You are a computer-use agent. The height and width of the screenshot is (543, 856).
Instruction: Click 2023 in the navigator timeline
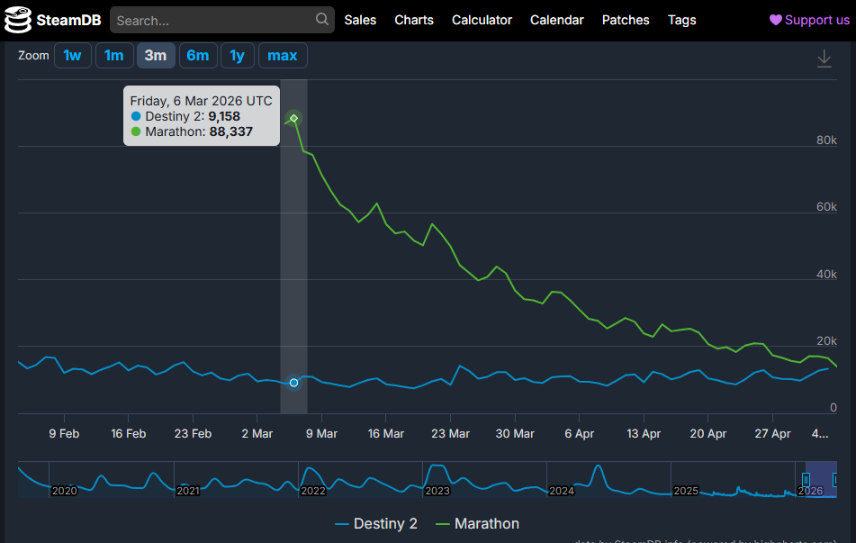[437, 491]
